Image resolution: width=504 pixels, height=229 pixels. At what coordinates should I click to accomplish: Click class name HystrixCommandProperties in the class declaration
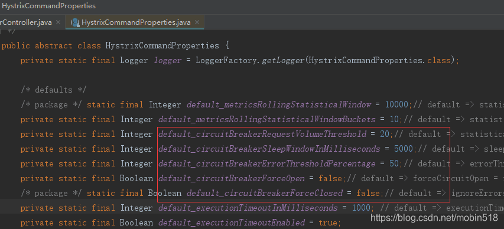click(162, 45)
